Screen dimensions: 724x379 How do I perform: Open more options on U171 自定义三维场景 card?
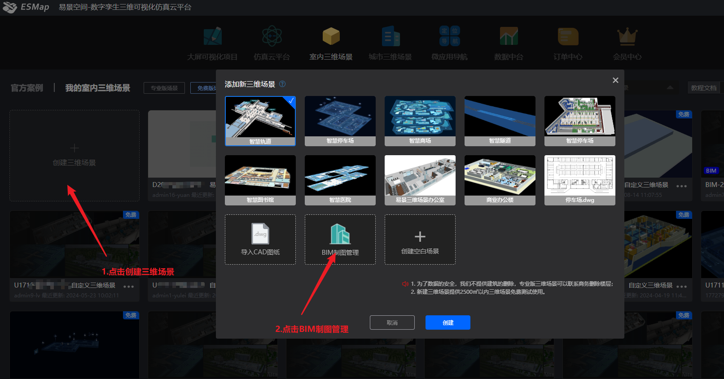click(x=128, y=286)
